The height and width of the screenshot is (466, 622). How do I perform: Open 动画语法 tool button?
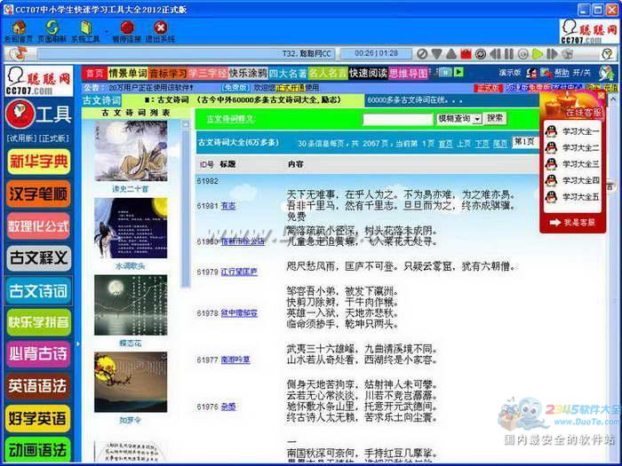pos(39,450)
